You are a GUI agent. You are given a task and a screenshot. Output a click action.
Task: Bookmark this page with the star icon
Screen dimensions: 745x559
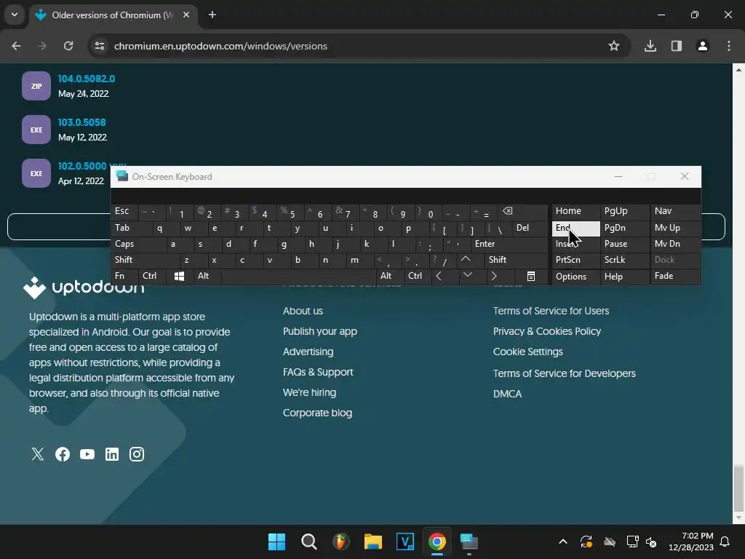coord(614,46)
